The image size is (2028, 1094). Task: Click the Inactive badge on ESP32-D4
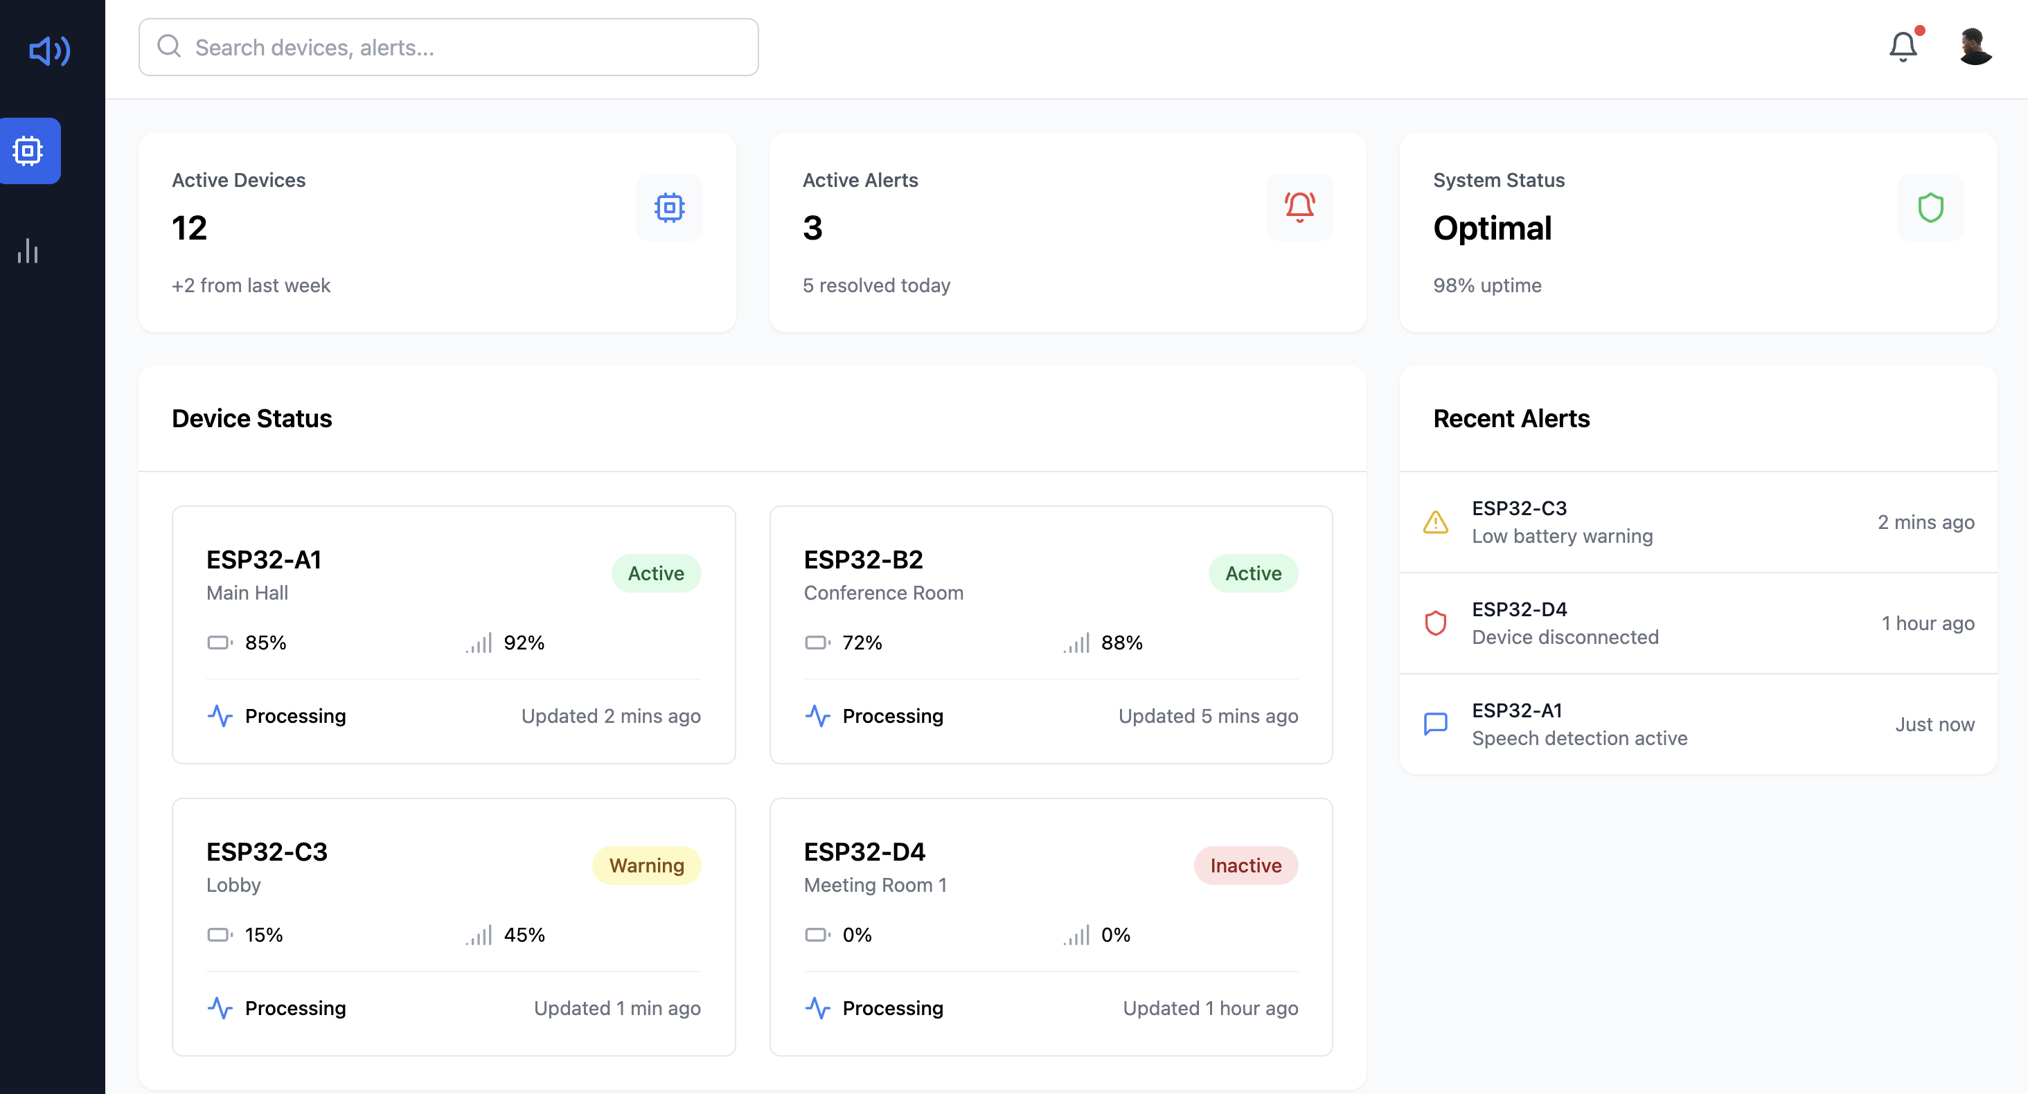click(1245, 865)
